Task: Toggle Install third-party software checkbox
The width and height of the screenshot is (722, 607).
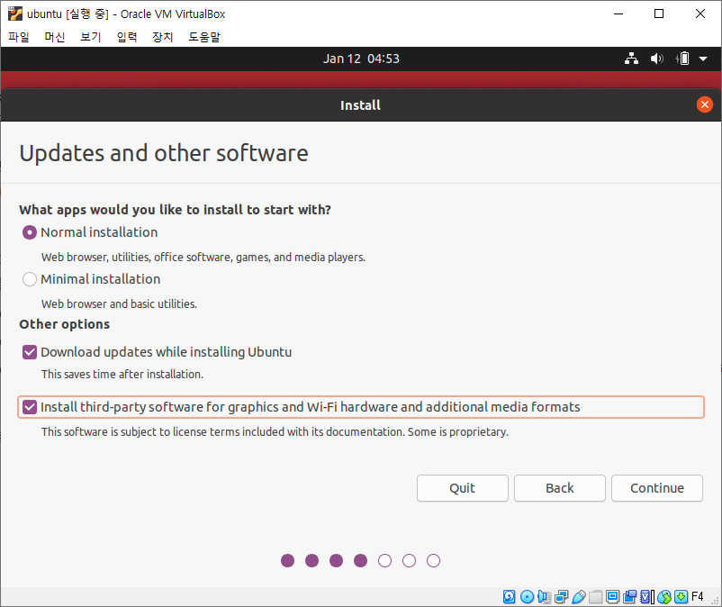Action: point(30,407)
